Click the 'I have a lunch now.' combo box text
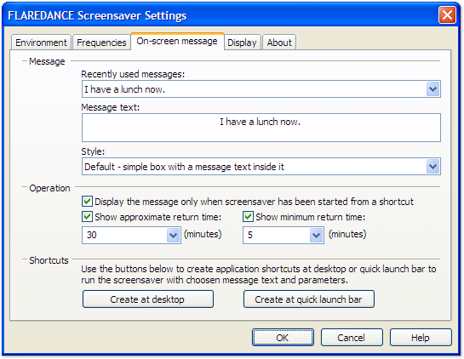This screenshot has width=464, height=359. 124,89
